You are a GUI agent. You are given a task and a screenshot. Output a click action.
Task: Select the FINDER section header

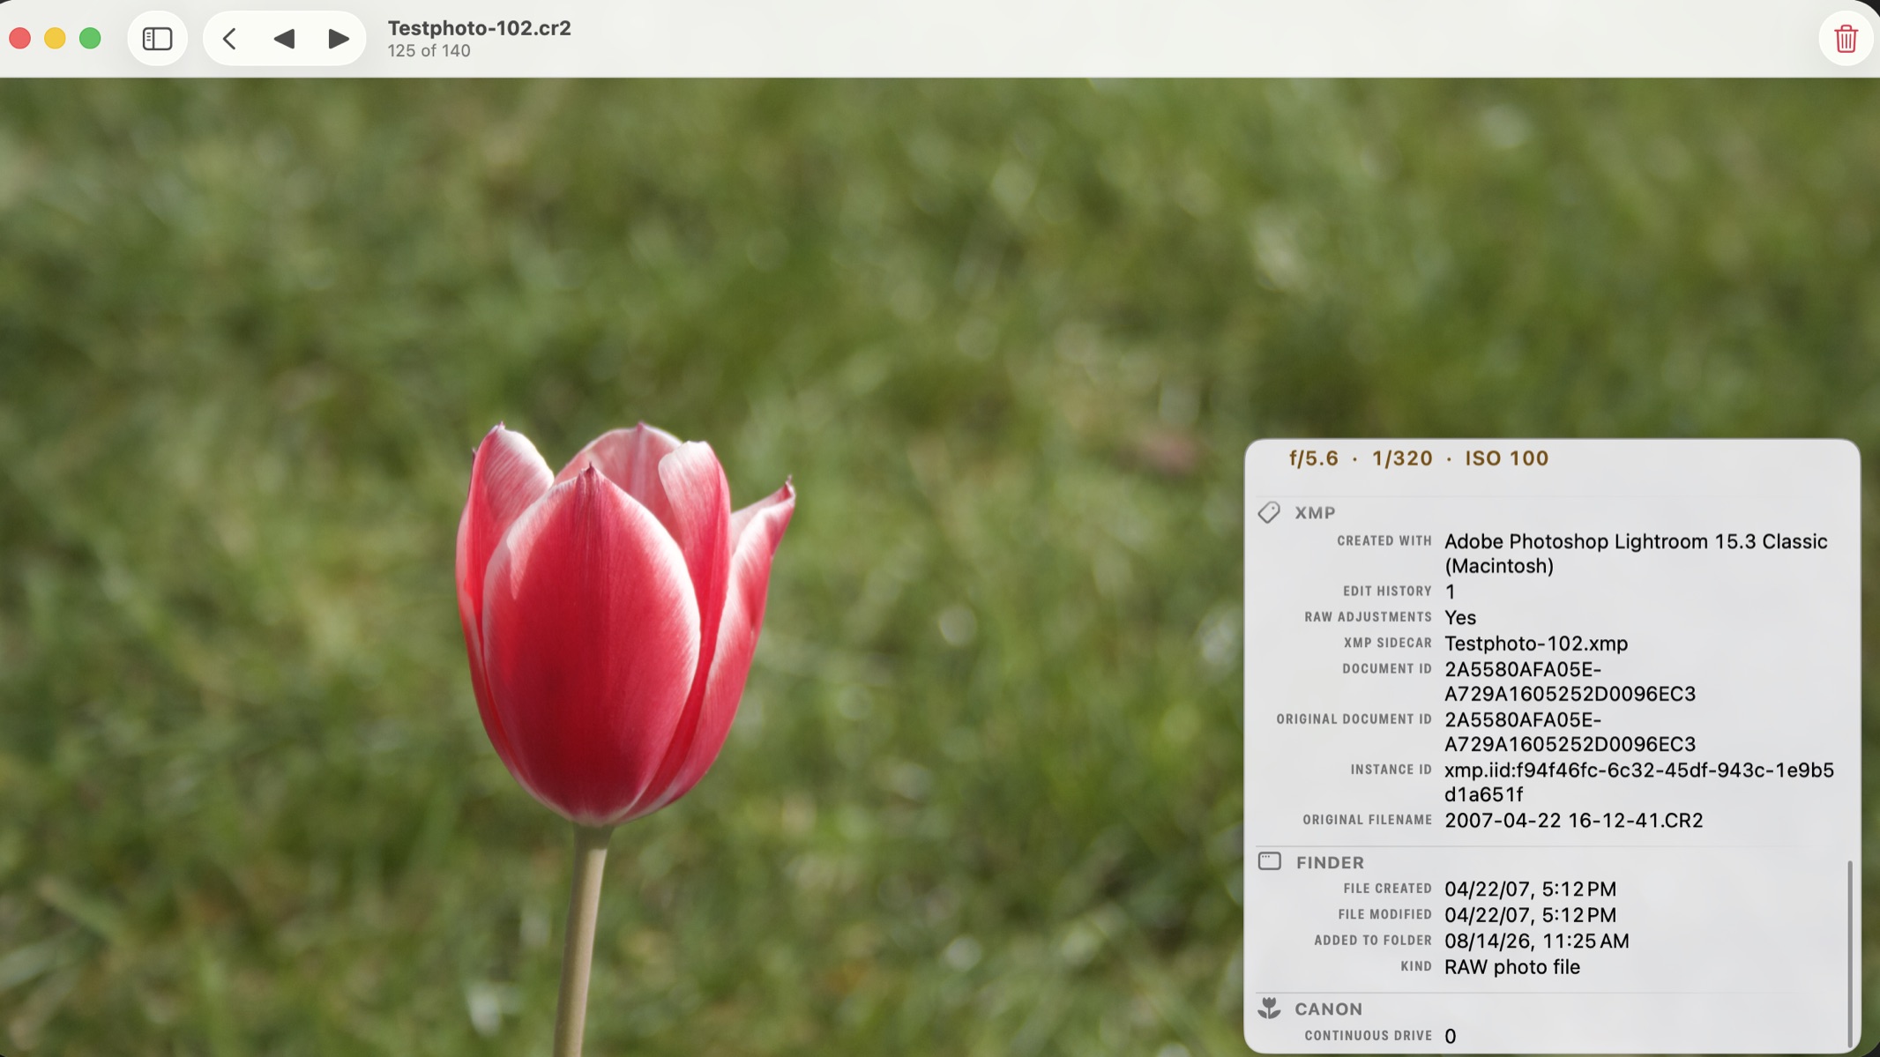1330,862
